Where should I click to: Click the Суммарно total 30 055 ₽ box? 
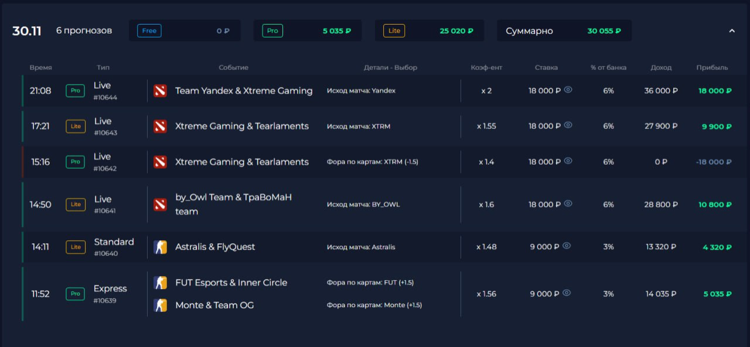click(564, 30)
